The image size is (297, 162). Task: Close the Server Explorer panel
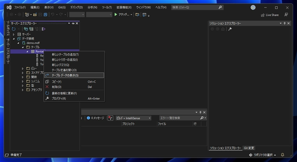[x=77, y=23]
